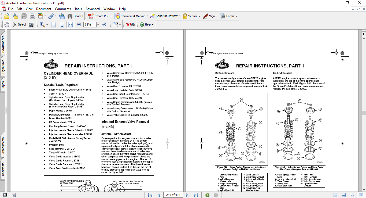Click the Zoom Out minus button
The width and height of the screenshot is (366, 198).
(79, 24)
